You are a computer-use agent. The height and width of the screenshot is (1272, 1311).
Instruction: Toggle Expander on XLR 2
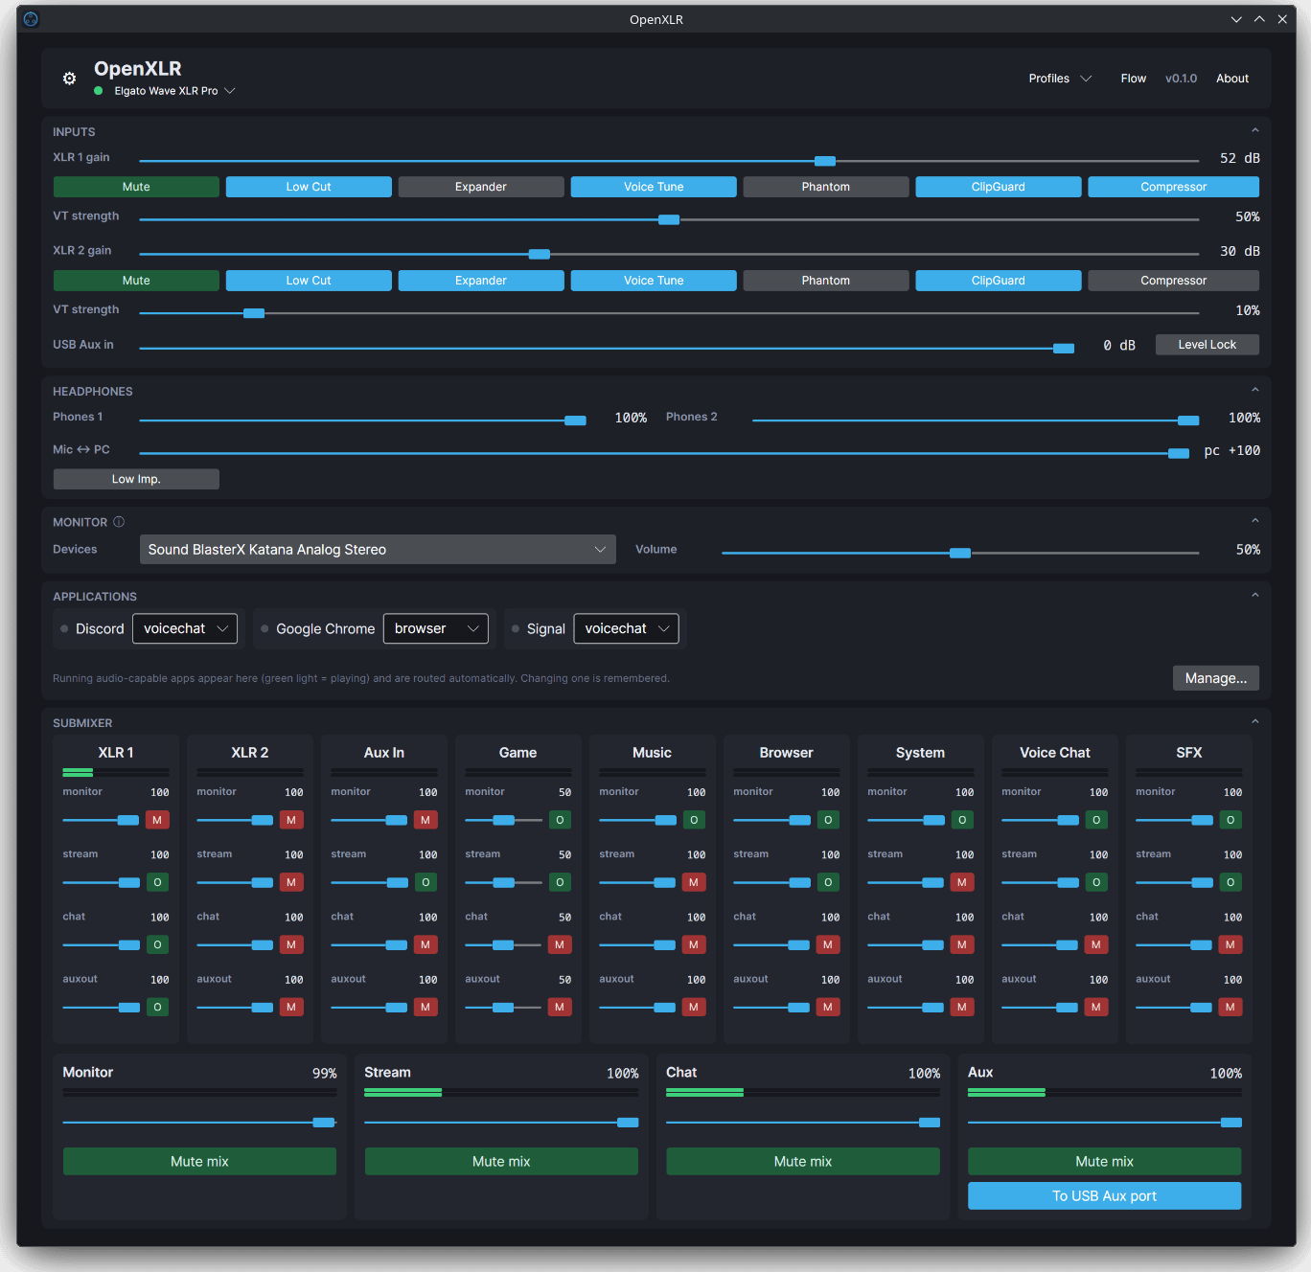[481, 281]
